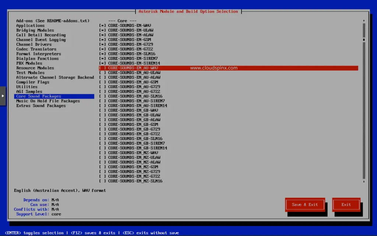Select the Music On Hold File Packages category
377x236 pixels.
point(47,101)
